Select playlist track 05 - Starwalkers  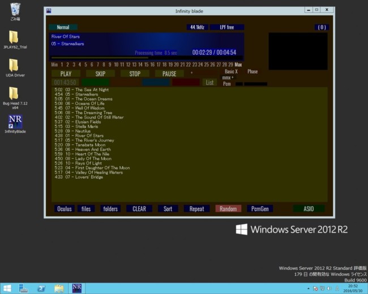coord(76,94)
